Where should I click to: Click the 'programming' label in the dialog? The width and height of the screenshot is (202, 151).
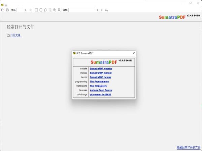(x=81, y=82)
